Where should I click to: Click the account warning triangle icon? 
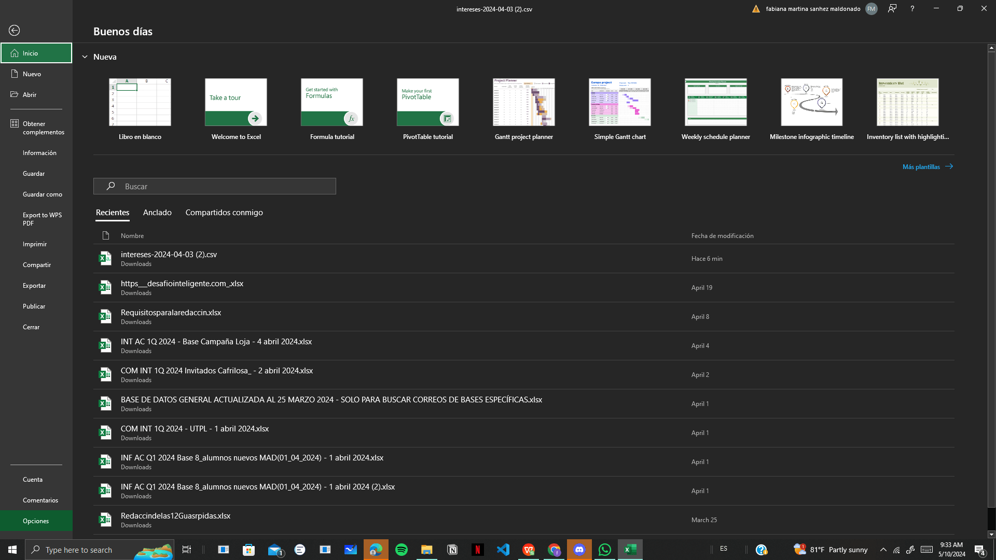[x=756, y=9]
